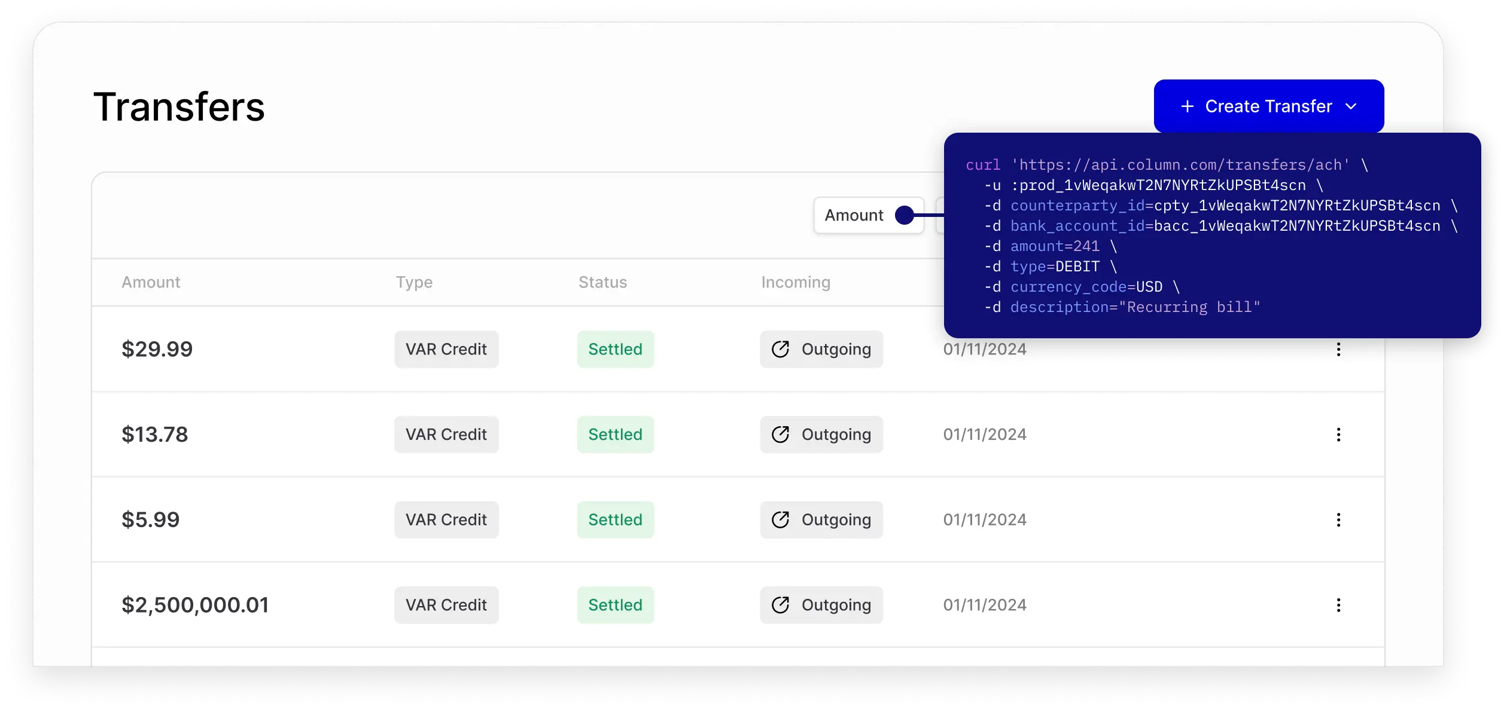This screenshot has height=710, width=1504.
Task: Click Settled badge on the $5.99 row
Action: (615, 520)
